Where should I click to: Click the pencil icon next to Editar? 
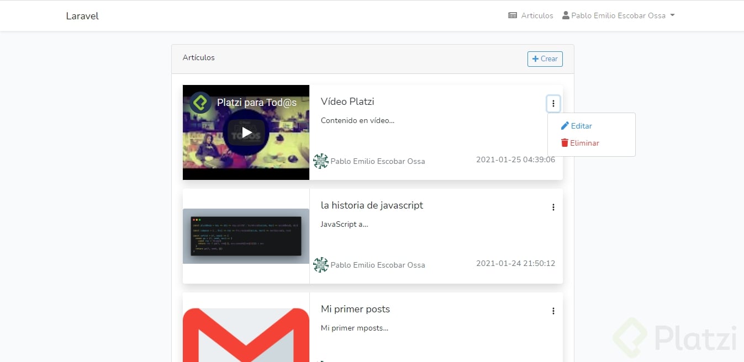click(x=564, y=126)
